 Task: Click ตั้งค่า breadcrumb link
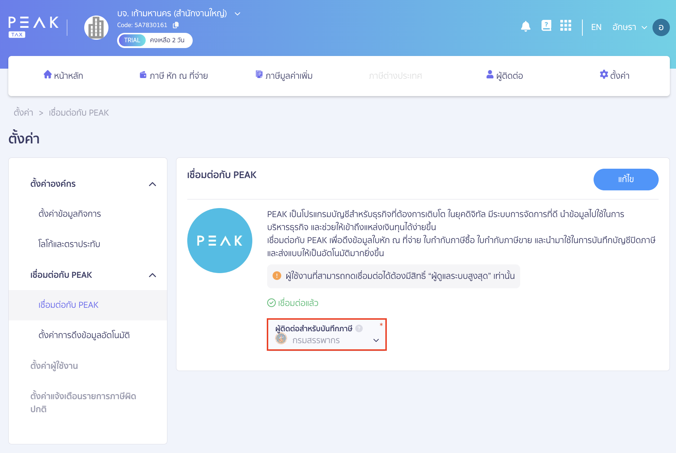(x=23, y=113)
